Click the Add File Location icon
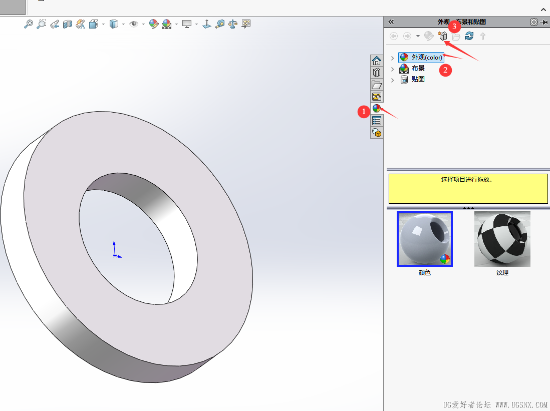 click(x=443, y=36)
